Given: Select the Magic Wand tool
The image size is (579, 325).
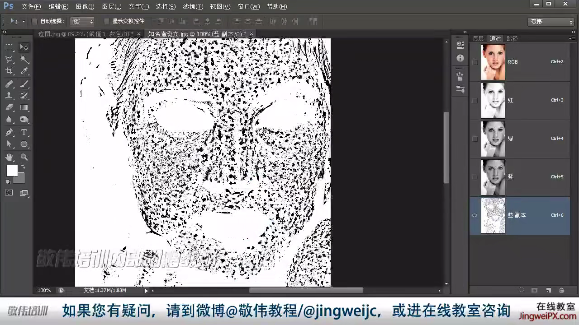Looking at the screenshot, I should pos(24,59).
